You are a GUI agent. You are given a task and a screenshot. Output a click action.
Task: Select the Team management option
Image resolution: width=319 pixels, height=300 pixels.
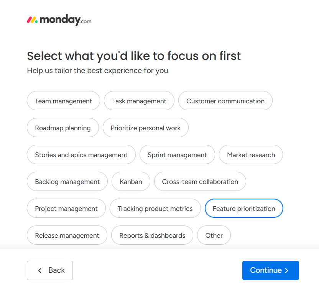pyautogui.click(x=63, y=101)
